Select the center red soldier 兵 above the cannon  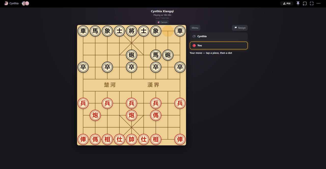tap(131, 103)
